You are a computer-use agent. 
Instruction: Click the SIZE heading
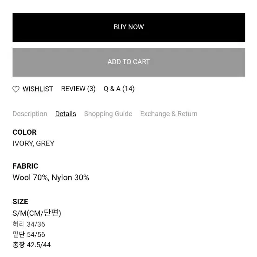[20, 202]
